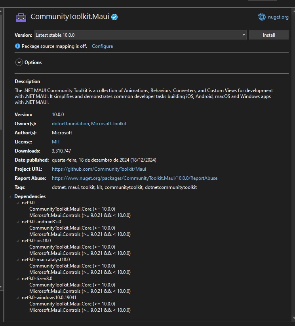Click the scrollbar down arrow at bottom right
The width and height of the screenshot is (295, 326).
[293, 318]
